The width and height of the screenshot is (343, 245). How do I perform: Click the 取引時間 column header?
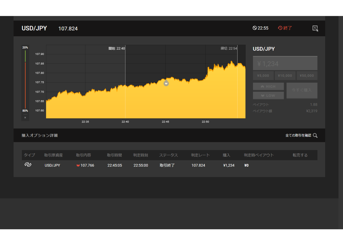click(x=114, y=155)
